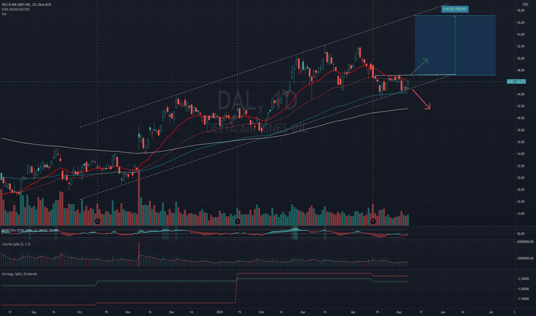Select the Earnings, Splits, Dividends legend

click(19, 274)
